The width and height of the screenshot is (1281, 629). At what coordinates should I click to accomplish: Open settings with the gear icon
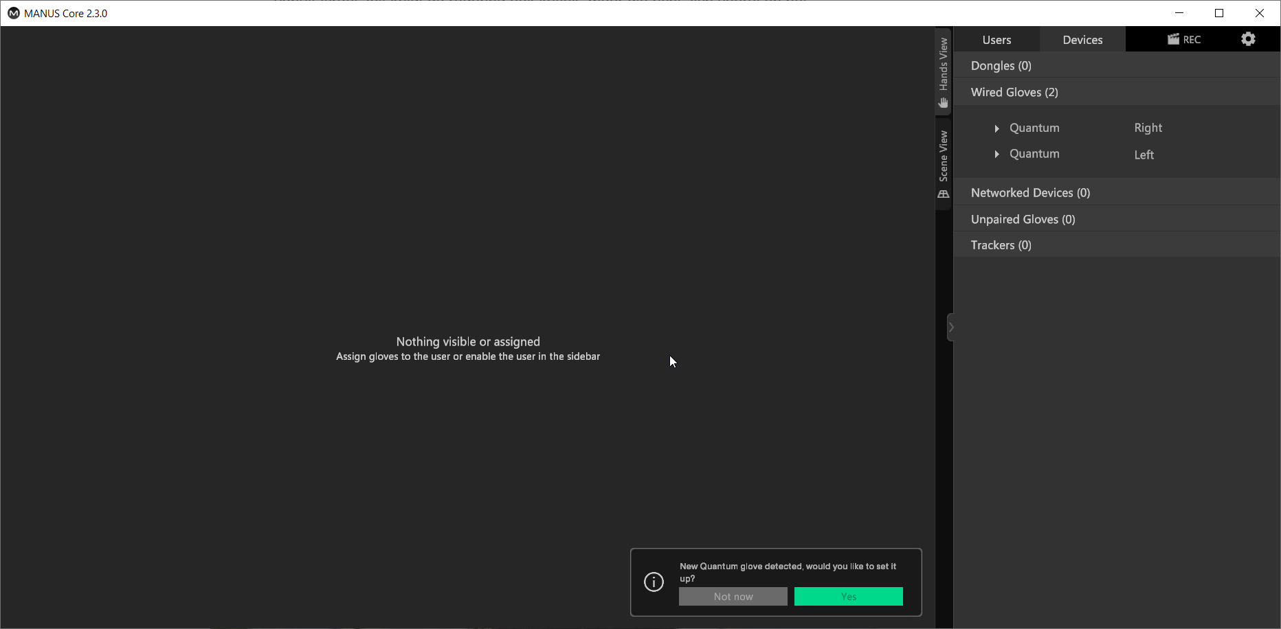click(x=1248, y=39)
